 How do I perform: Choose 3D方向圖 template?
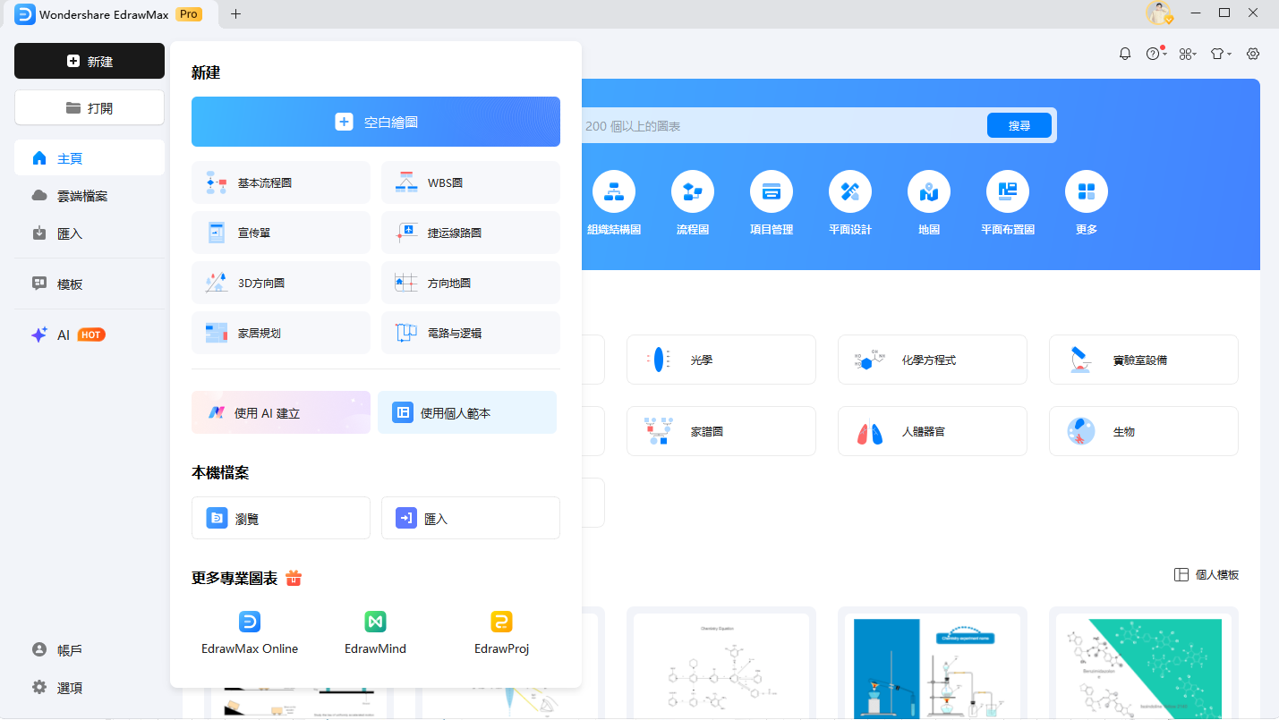281,283
